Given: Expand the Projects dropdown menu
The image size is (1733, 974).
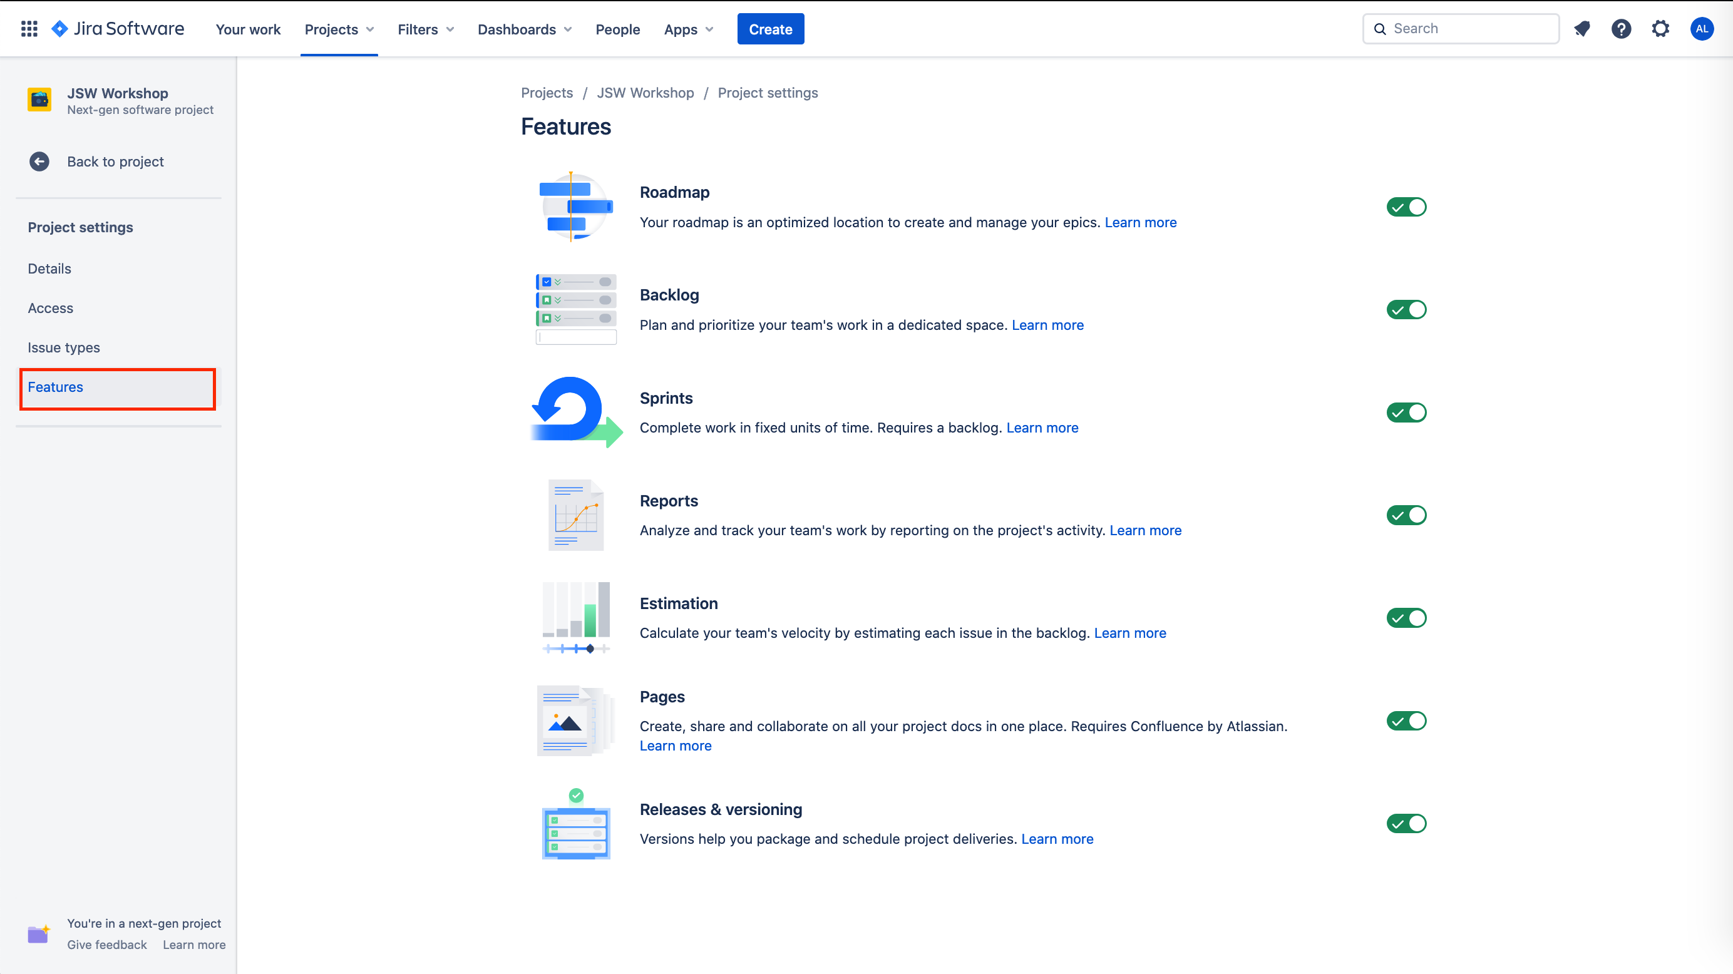Looking at the screenshot, I should click(339, 29).
